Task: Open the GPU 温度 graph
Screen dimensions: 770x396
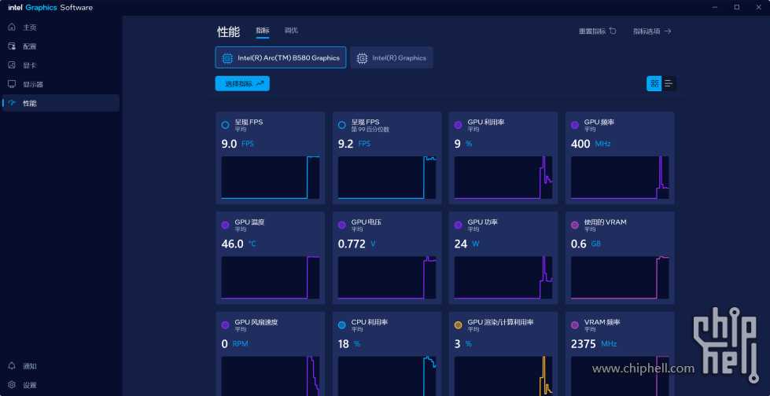Action: click(271, 277)
